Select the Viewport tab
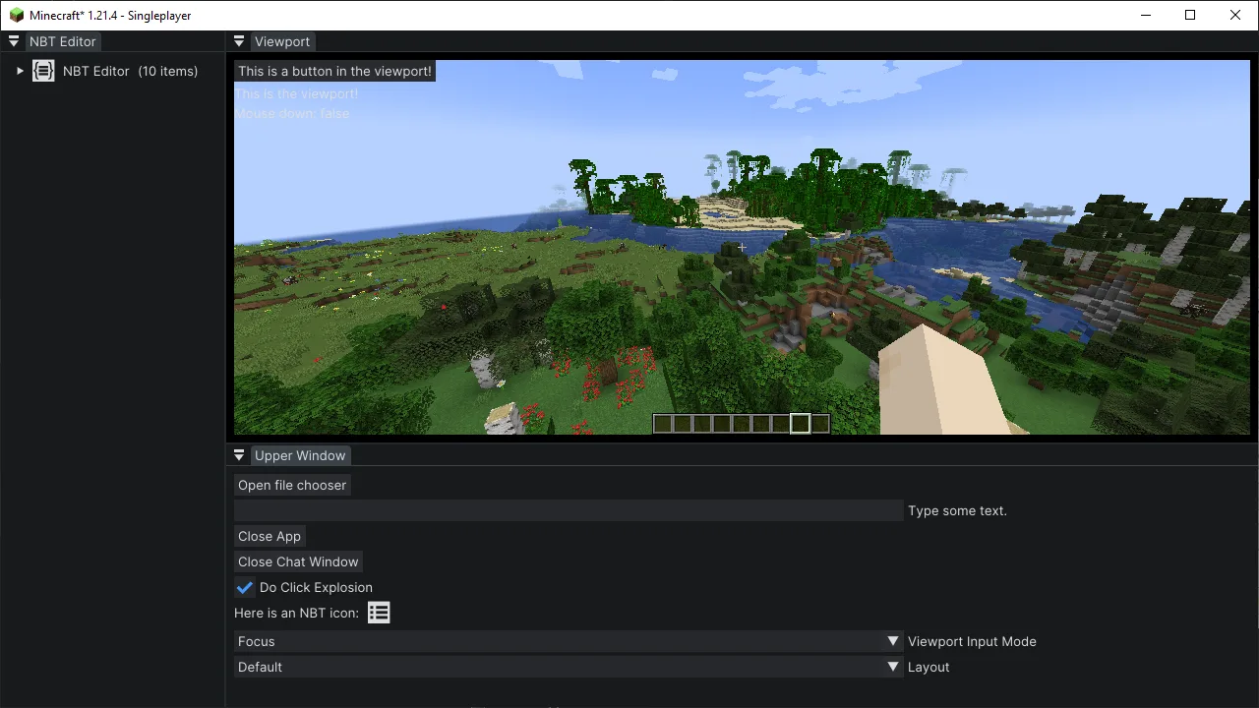This screenshot has height=708, width=1259. click(x=282, y=41)
